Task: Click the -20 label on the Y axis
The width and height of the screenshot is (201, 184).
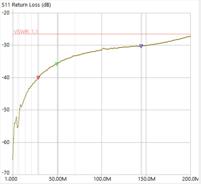Action: pos(6,13)
